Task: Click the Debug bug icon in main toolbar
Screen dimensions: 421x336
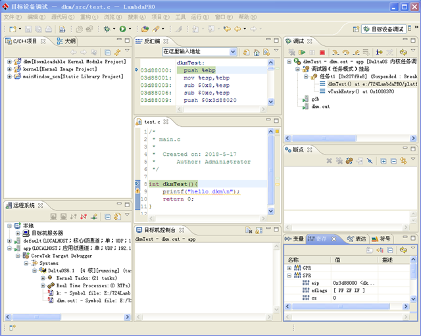Action: pos(106,29)
